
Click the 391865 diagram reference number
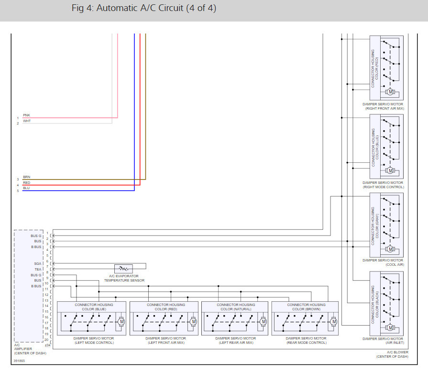point(19,361)
